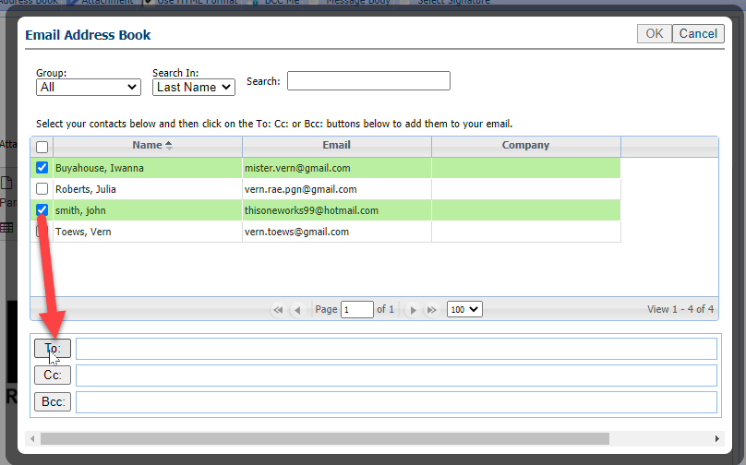
Task: Add selected contacts with Bcc: button
Action: 53,401
